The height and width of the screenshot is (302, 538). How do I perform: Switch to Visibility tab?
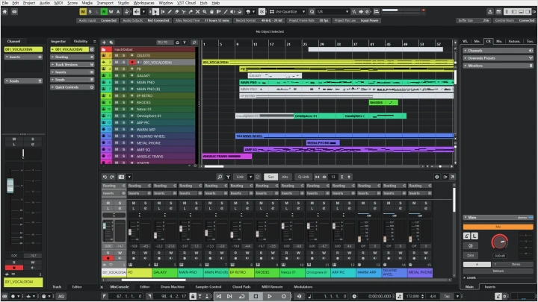pyautogui.click(x=81, y=42)
